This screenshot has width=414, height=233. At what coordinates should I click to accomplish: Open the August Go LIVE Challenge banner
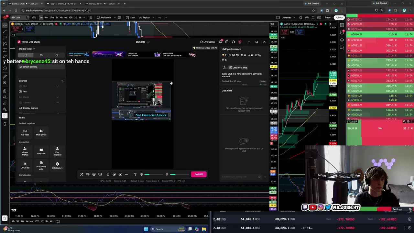tap(144, 54)
